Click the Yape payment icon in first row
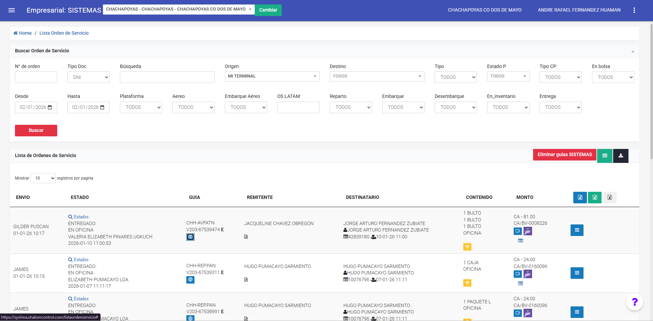This screenshot has height=321, width=653. coord(528,231)
